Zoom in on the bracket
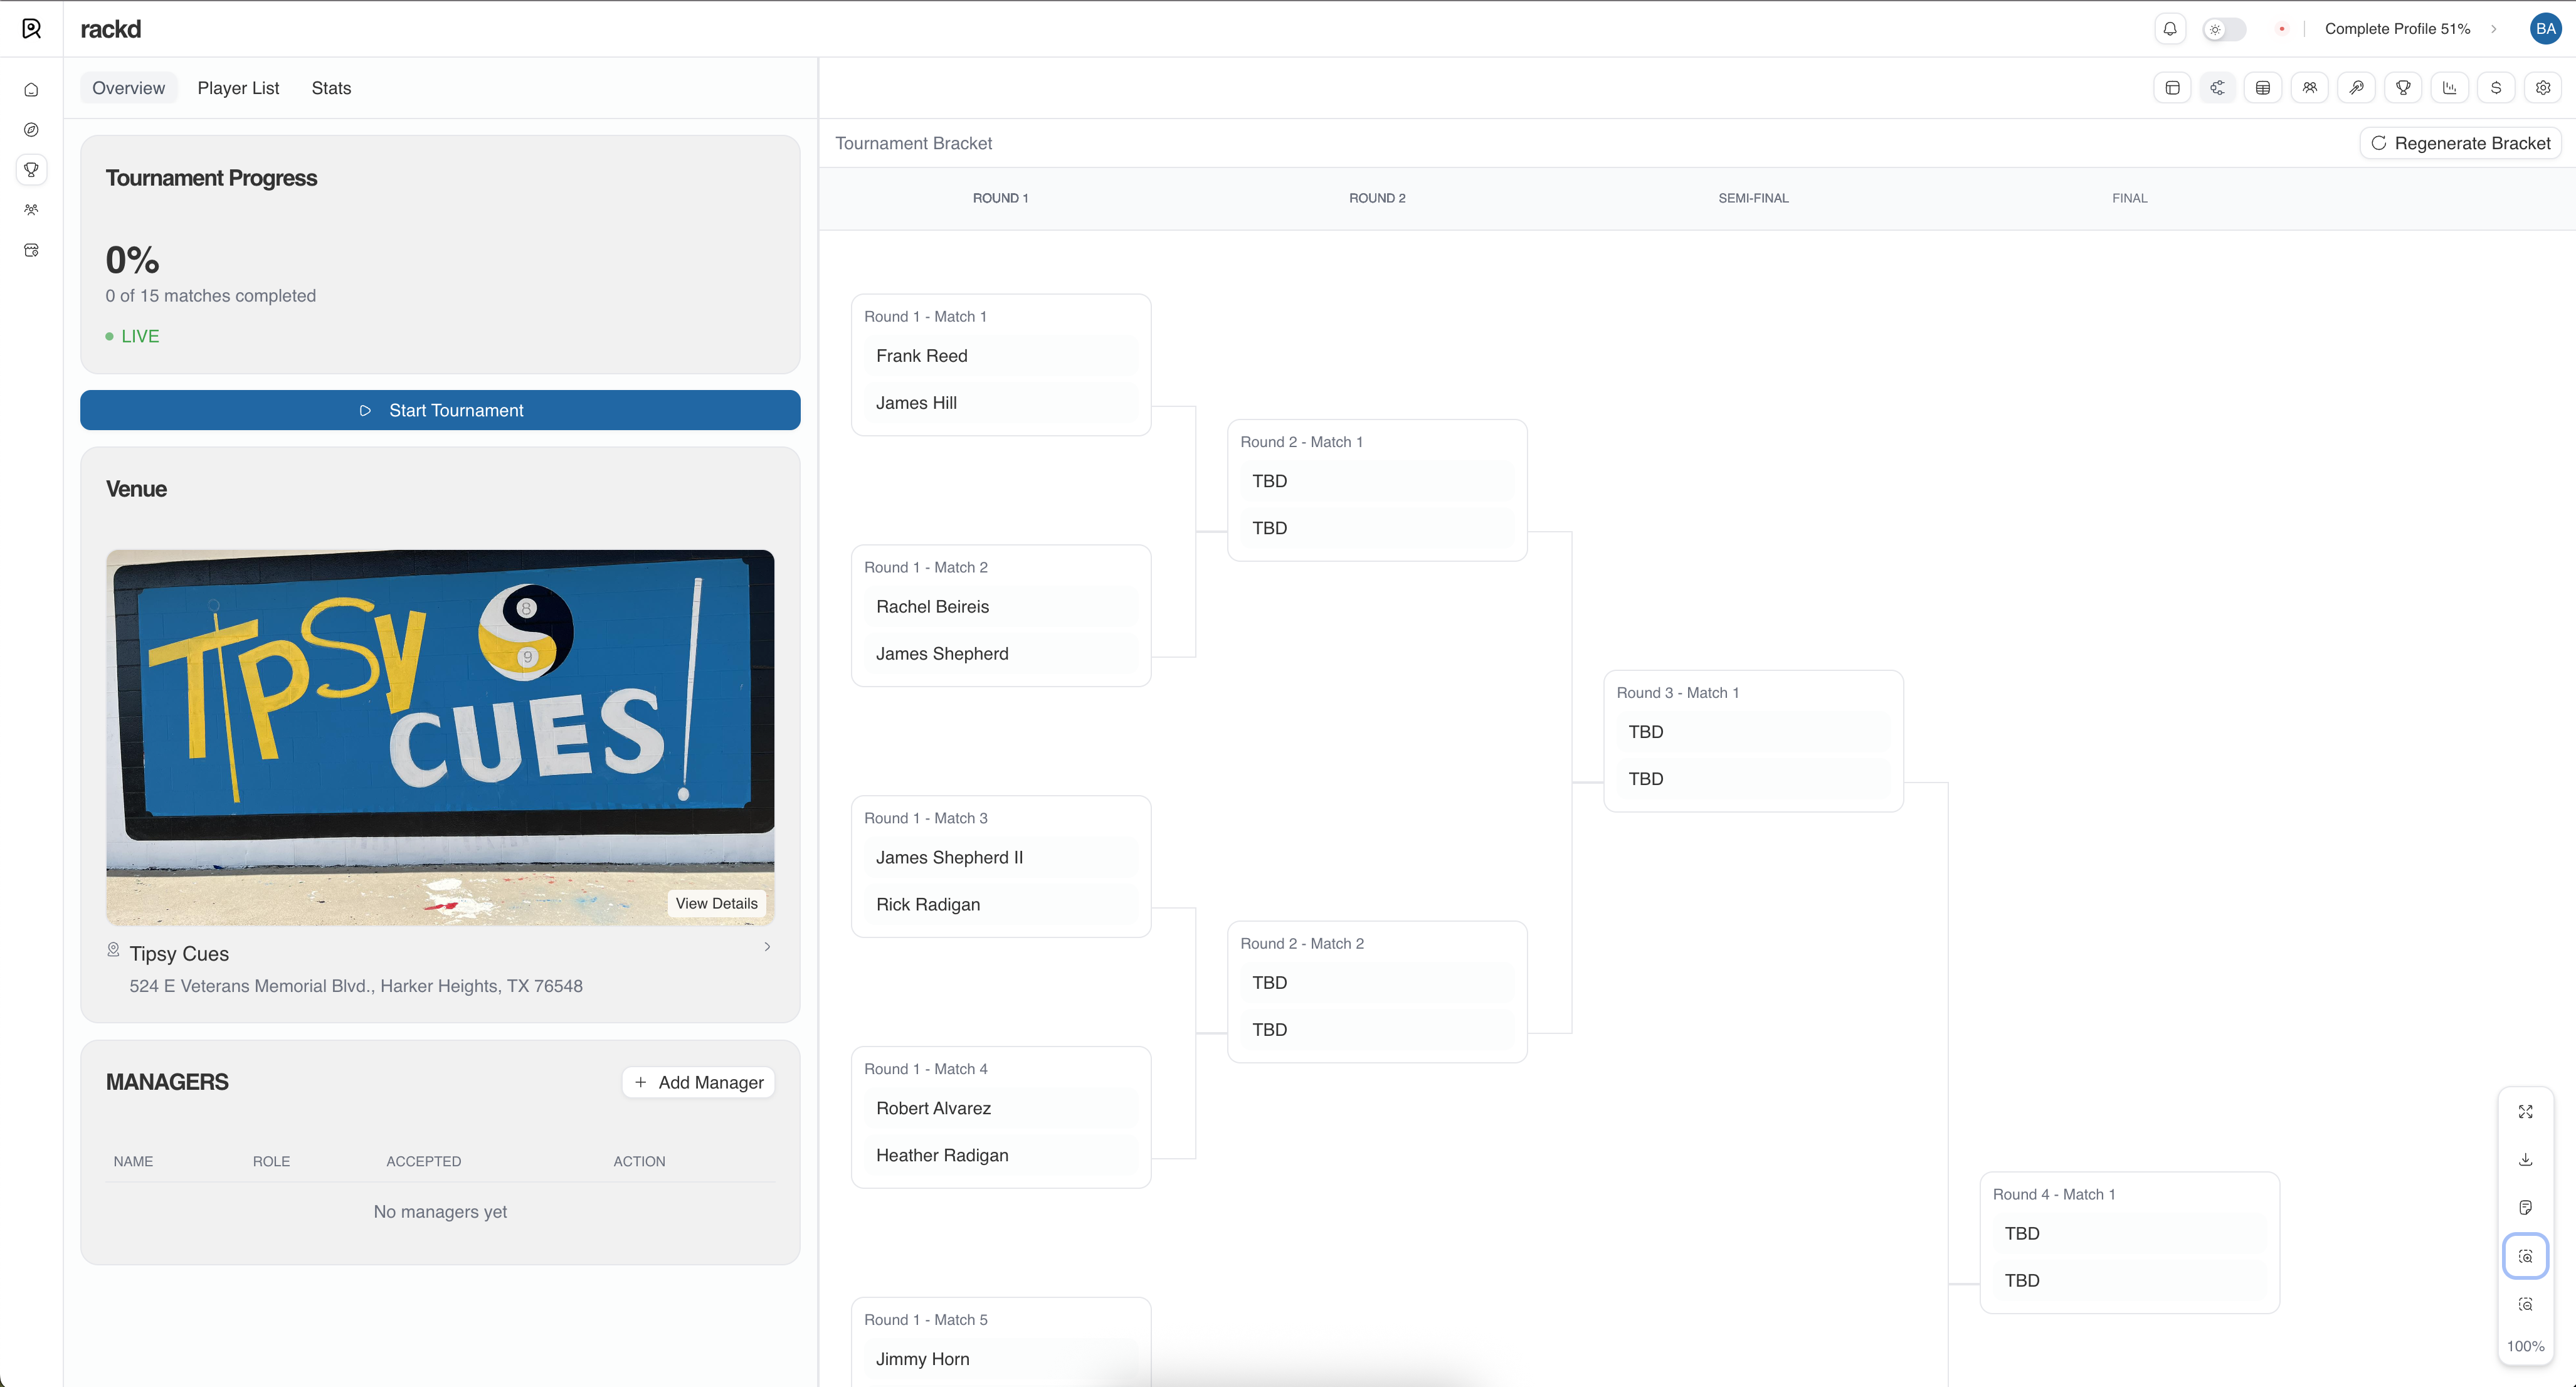 tap(2525, 1256)
